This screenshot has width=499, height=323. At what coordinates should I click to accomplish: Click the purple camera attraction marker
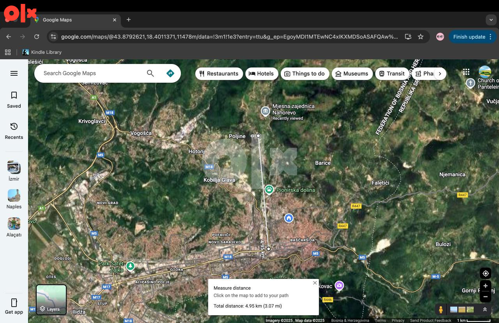[340, 286]
